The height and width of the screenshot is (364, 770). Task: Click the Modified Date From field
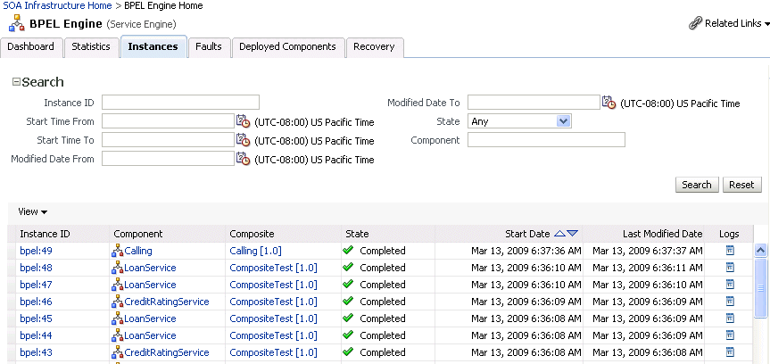point(168,159)
